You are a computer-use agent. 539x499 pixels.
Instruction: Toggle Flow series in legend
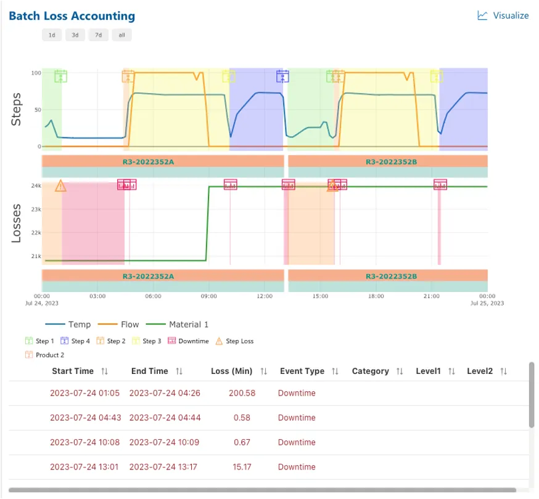[x=118, y=325]
